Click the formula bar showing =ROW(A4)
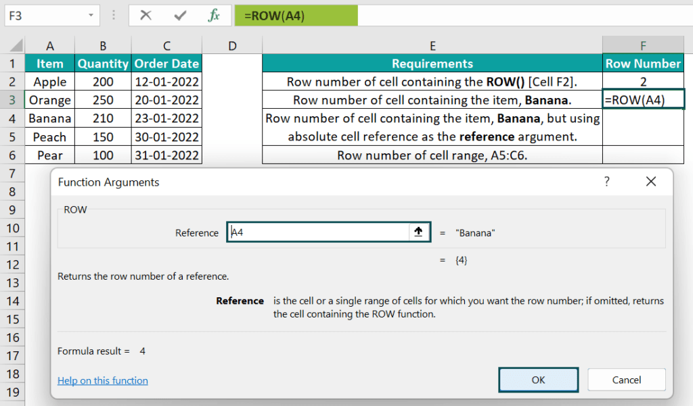 click(296, 15)
